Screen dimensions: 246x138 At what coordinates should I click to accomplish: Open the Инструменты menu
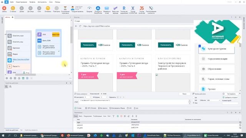42,2
